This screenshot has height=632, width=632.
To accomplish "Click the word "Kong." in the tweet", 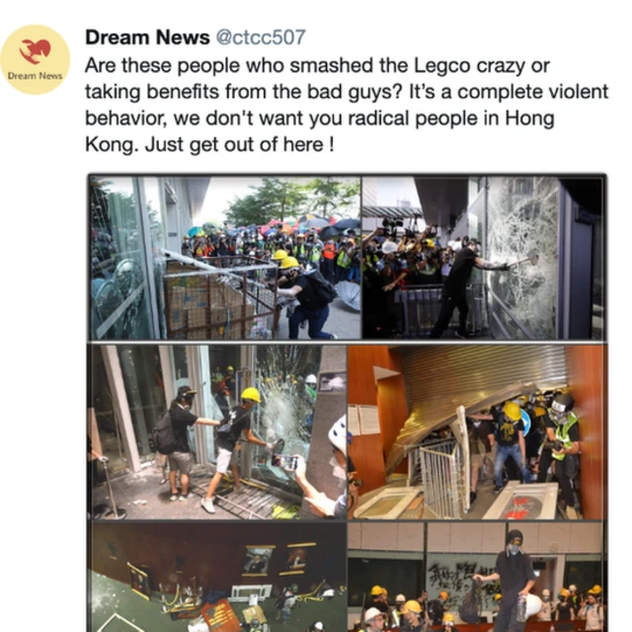I will 112,145.
